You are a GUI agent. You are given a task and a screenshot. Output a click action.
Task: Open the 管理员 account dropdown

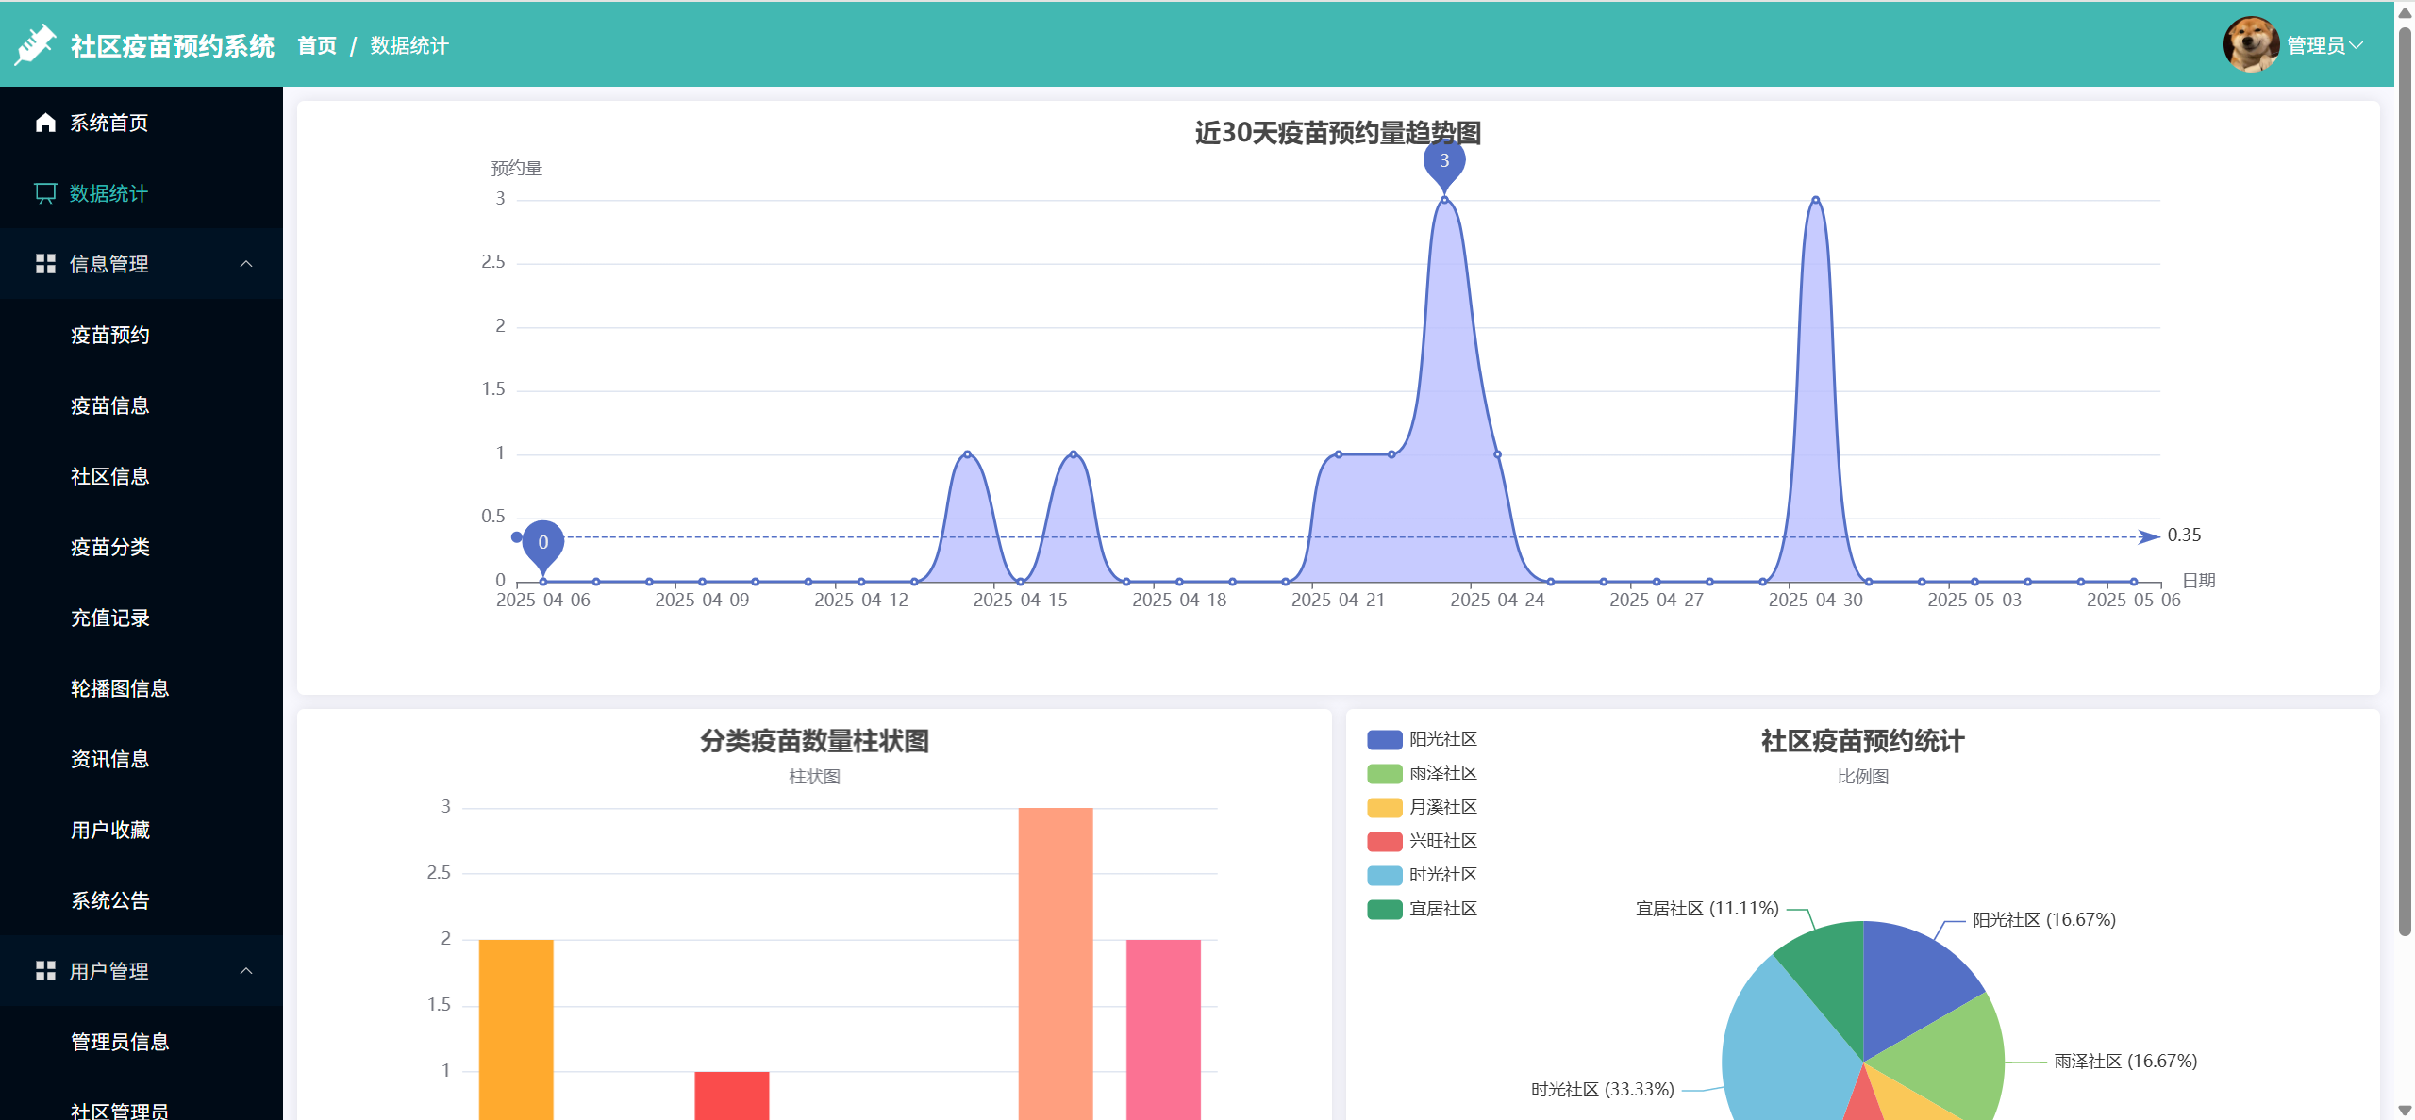[2323, 45]
